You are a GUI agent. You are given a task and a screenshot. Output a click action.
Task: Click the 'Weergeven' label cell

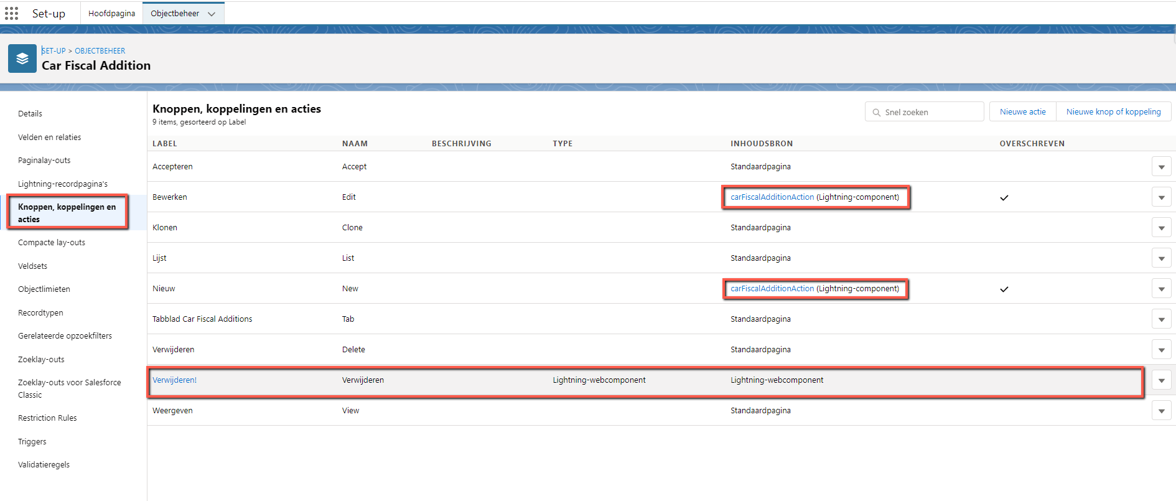coord(172,410)
